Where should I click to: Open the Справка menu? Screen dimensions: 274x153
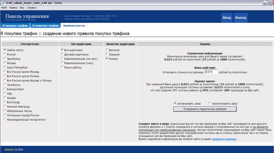pyautogui.click(x=31, y=7)
